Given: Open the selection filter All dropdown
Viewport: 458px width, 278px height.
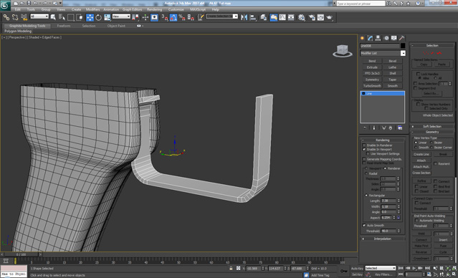Looking at the screenshot, I should click(x=39, y=16).
